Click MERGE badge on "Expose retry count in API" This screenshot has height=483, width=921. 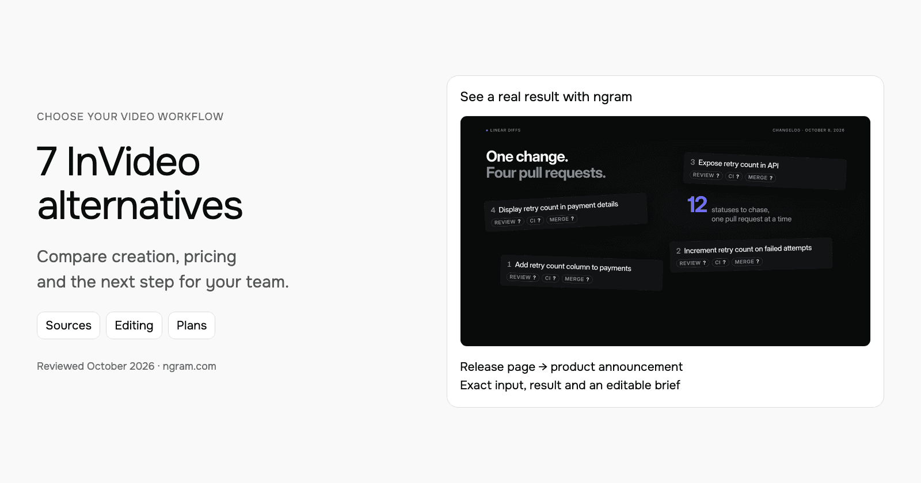click(760, 178)
